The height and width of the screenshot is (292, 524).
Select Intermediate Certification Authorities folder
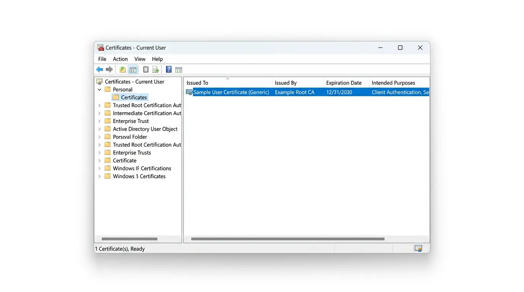pyautogui.click(x=147, y=113)
